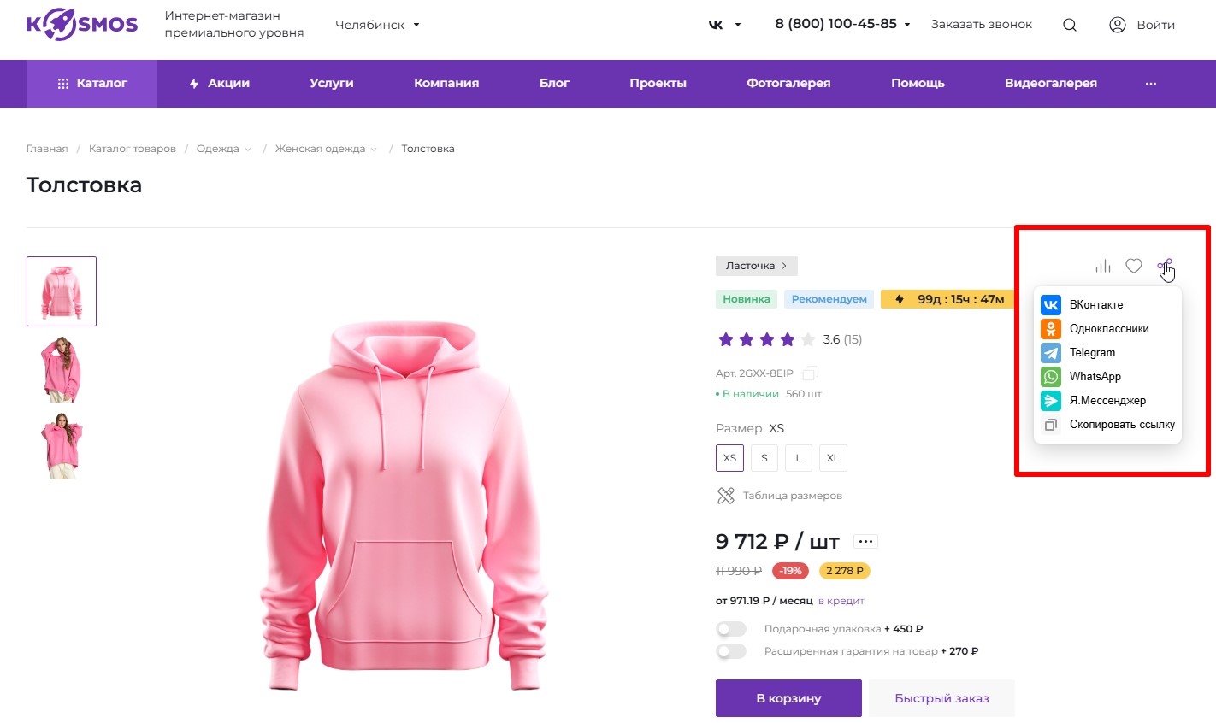Share via the Telegram icon

pos(1051,352)
